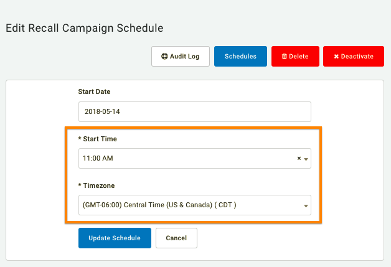This screenshot has width=391, height=267.
Task: Expand the Timezone dropdown arrow
Action: (x=306, y=206)
